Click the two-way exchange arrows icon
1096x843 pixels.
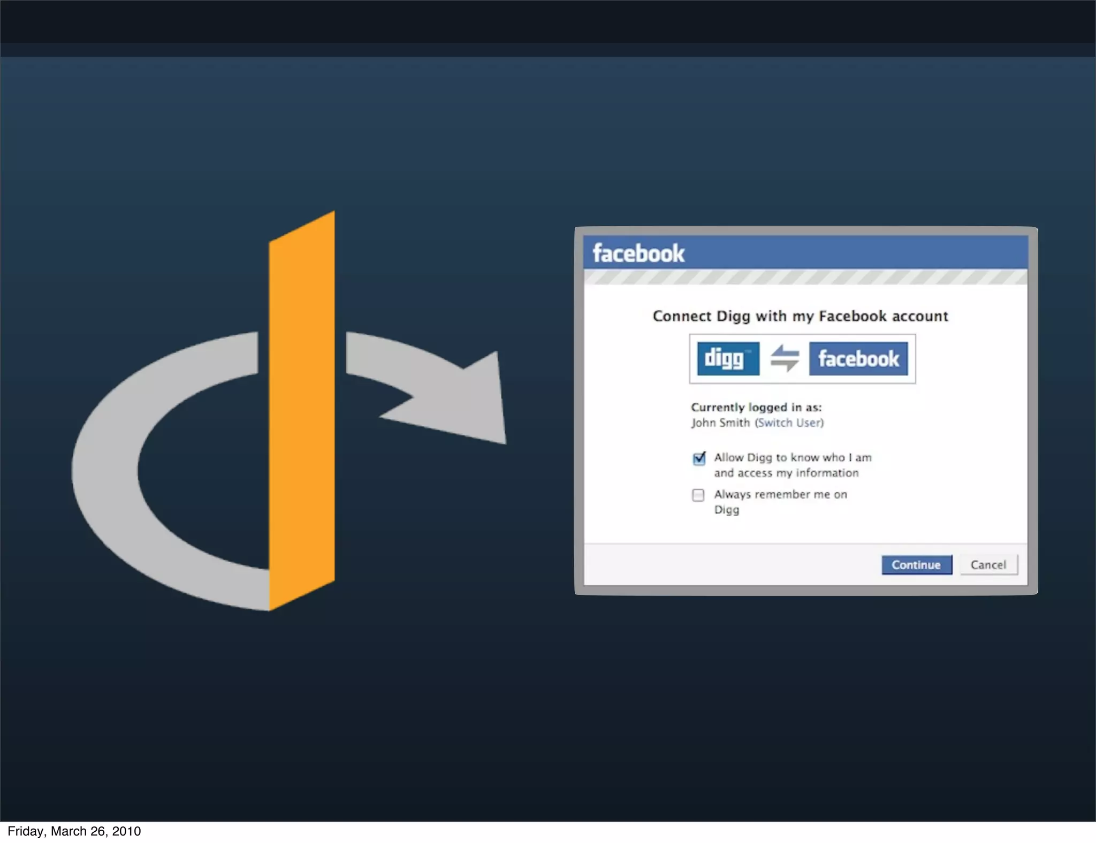[x=785, y=358]
